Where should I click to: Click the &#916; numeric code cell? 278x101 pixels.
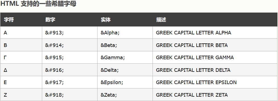pyautogui.click(x=70, y=70)
